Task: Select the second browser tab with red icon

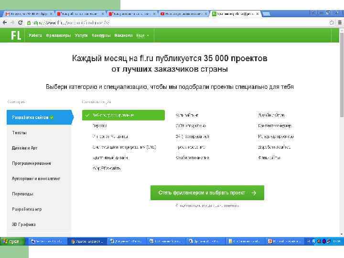Action: [80, 13]
